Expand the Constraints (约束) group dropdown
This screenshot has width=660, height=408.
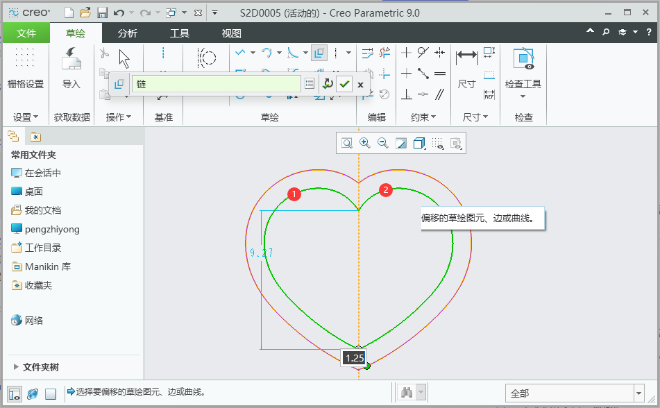423,117
